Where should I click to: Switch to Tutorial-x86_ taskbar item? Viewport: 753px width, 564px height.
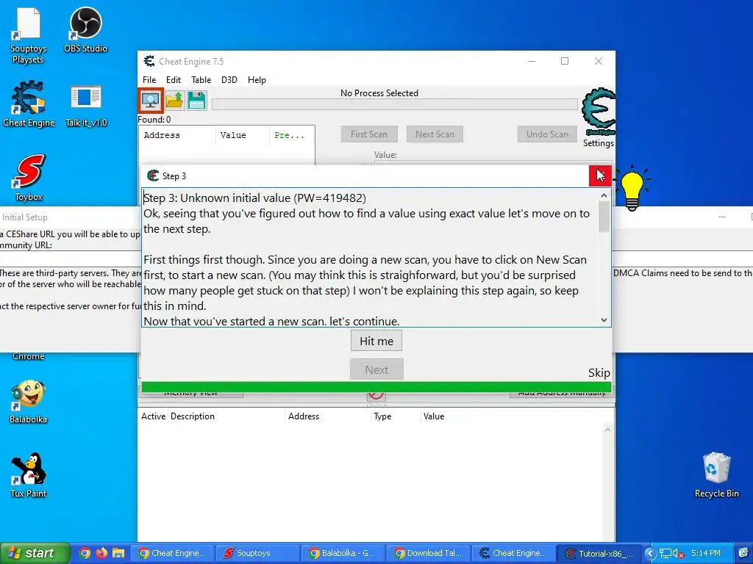pos(599,553)
